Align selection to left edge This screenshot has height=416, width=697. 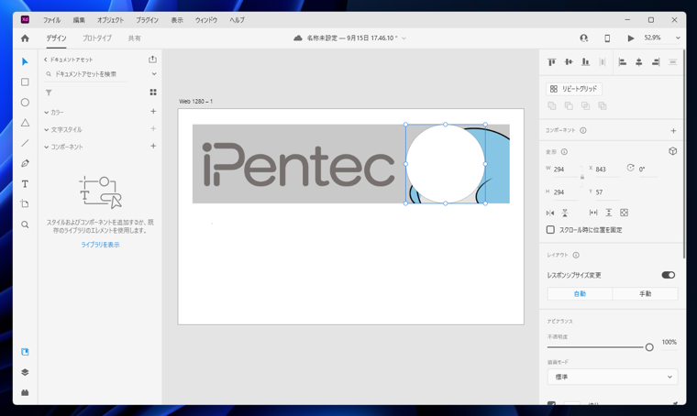tap(623, 62)
